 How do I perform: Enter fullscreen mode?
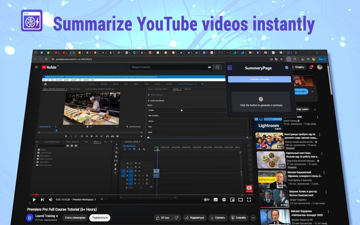click(249, 200)
